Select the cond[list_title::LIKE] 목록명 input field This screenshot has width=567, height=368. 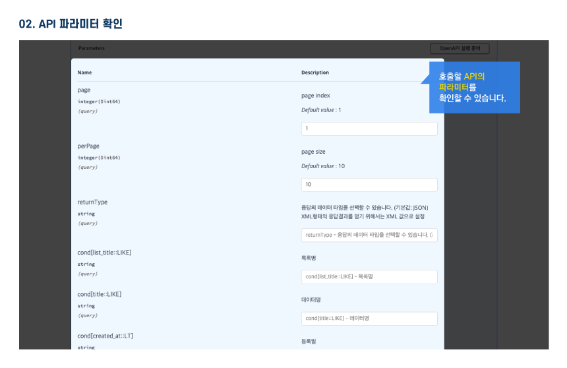point(369,277)
